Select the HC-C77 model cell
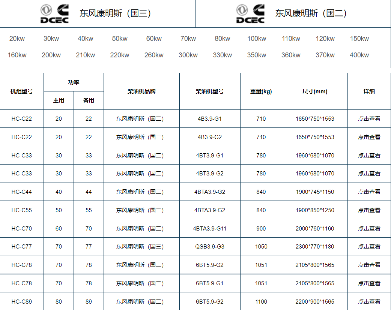 tap(22, 247)
